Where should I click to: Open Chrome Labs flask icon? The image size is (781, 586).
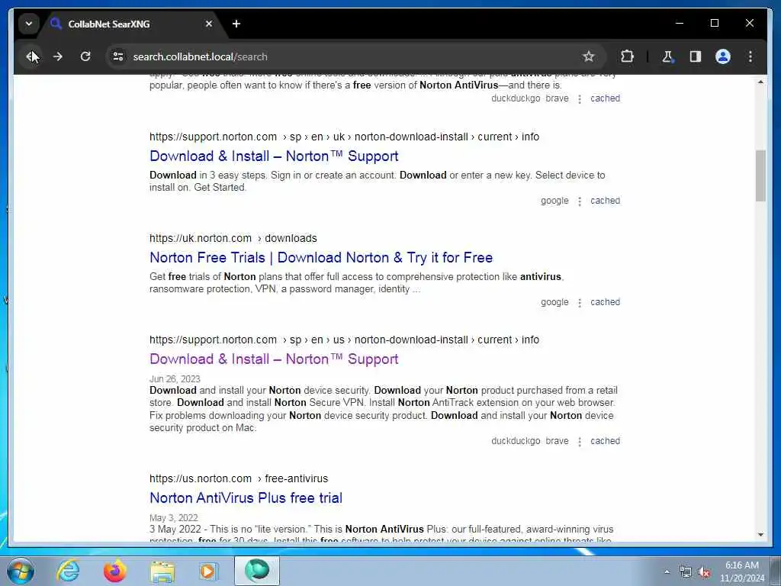tap(667, 56)
